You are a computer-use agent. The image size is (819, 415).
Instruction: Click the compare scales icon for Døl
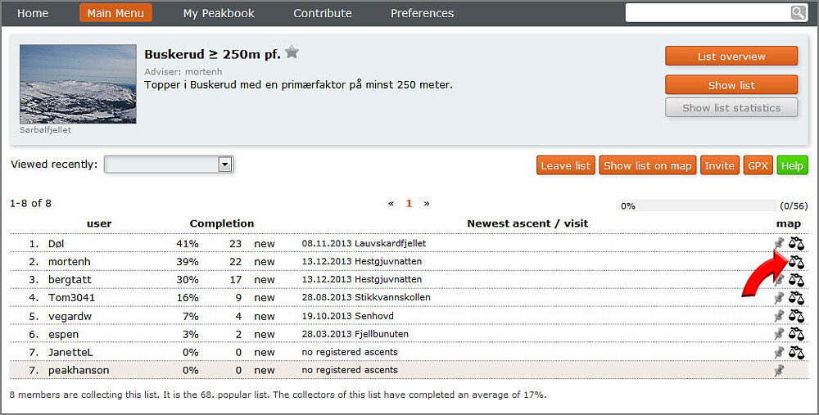point(796,243)
